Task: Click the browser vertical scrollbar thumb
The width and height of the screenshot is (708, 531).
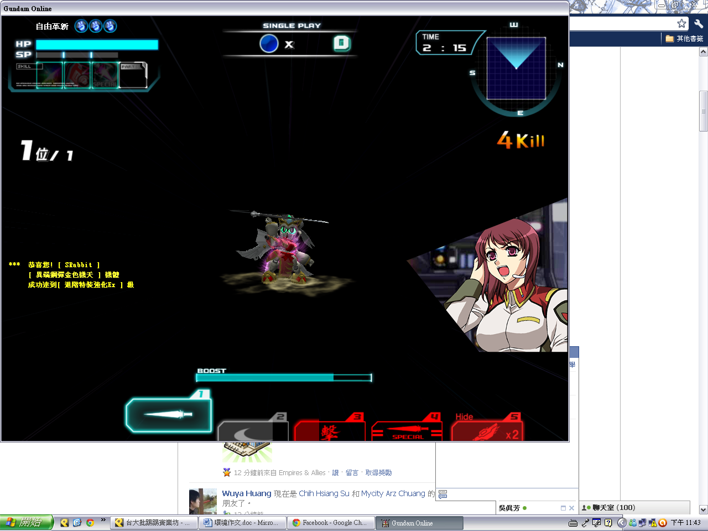Action: pos(704,111)
